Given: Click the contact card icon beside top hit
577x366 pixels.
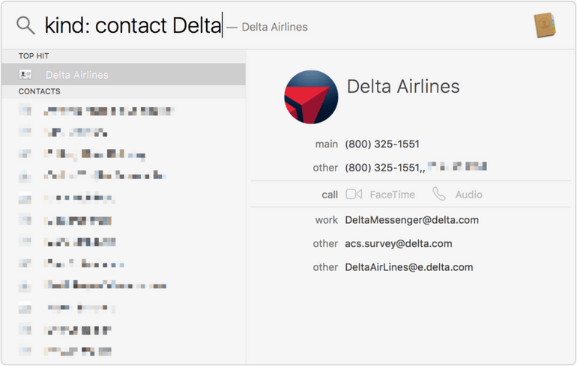Looking at the screenshot, I should 25,75.
